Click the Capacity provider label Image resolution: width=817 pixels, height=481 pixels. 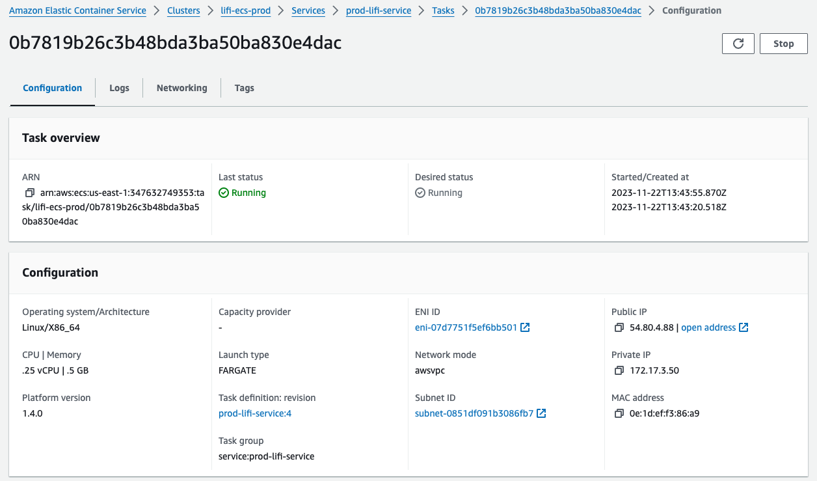click(x=255, y=312)
